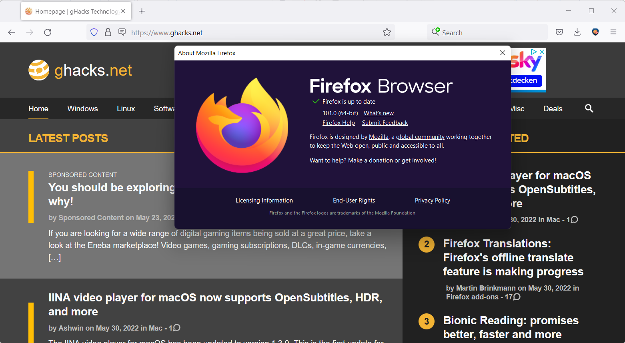Open the Deals section in ghacks menu
Viewport: 625px width, 343px height.
553,108
